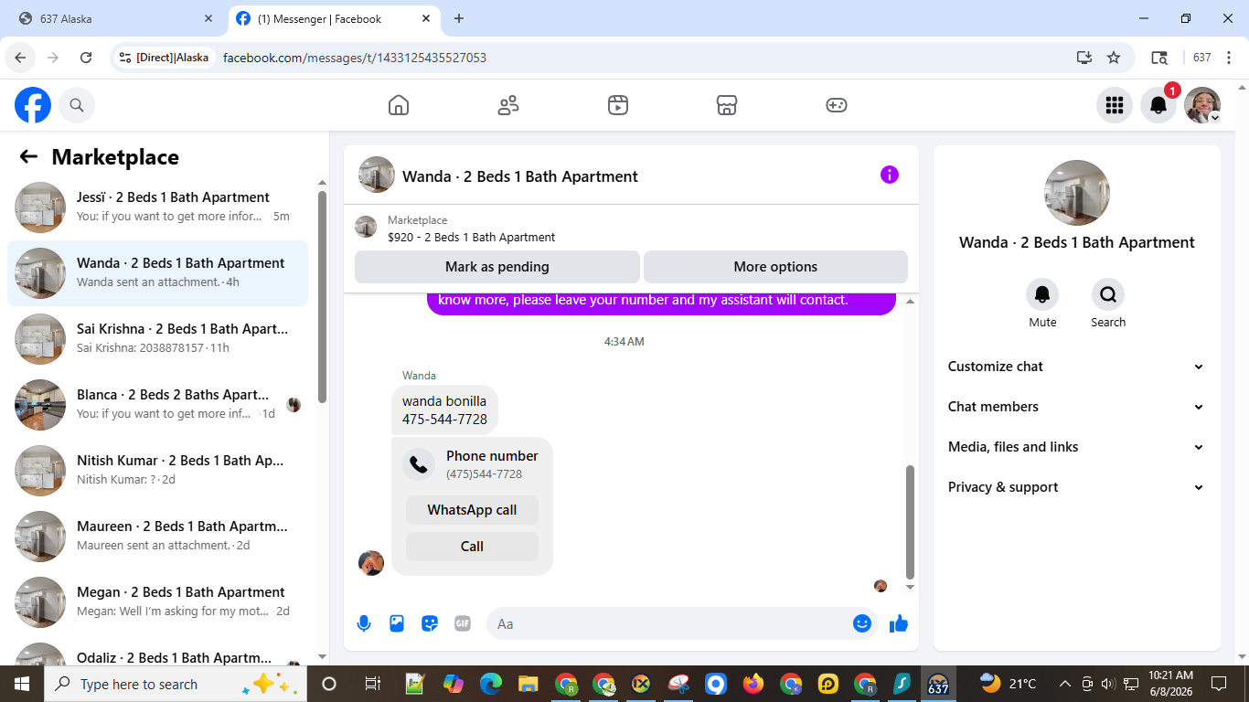Open the apps grid menu
1249x702 pixels.
(x=1114, y=105)
